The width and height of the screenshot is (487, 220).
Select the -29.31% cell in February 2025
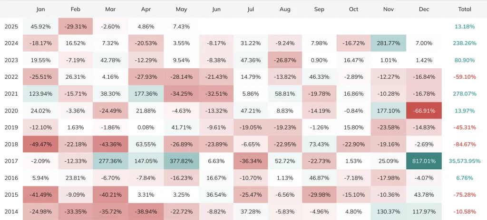click(75, 27)
